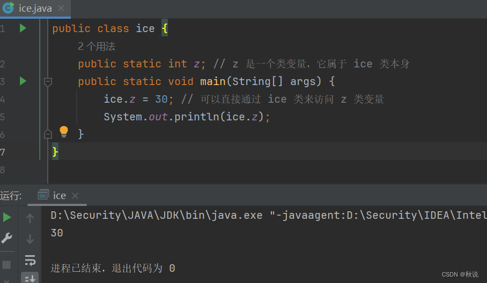The width and height of the screenshot is (487, 283).
Task: Run main method from line 3 gutter arrow
Action: pyautogui.click(x=23, y=81)
